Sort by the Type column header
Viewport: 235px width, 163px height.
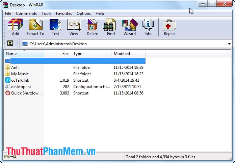(91, 53)
